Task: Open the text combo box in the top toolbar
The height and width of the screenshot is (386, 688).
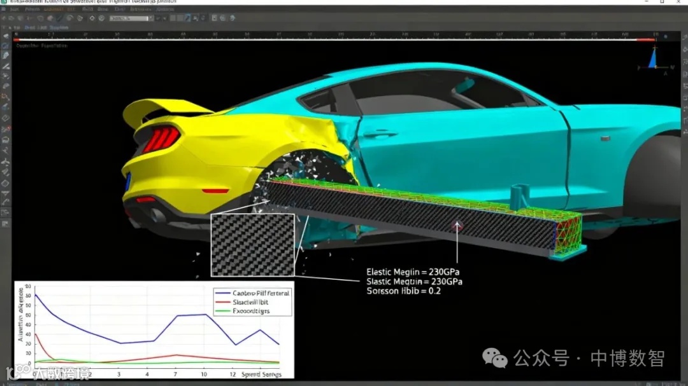Action: pyautogui.click(x=129, y=18)
